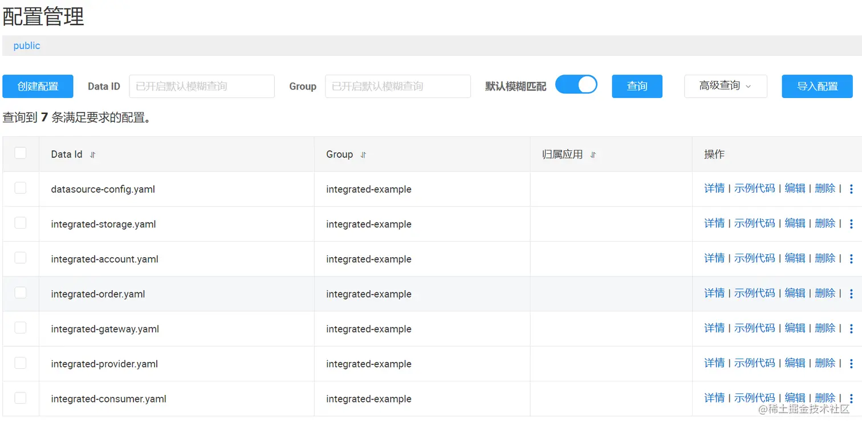Switch to the public namespace tab
The image size is (862, 427).
point(27,46)
